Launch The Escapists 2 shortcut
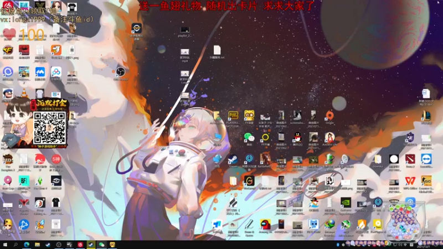443x249 pixels. click(8, 159)
